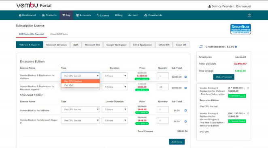268x148 pixels.
Task: Click the Add items button
Action: pyautogui.click(x=177, y=142)
